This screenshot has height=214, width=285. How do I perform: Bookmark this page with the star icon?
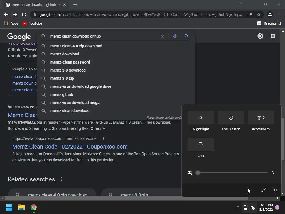coord(259,14)
